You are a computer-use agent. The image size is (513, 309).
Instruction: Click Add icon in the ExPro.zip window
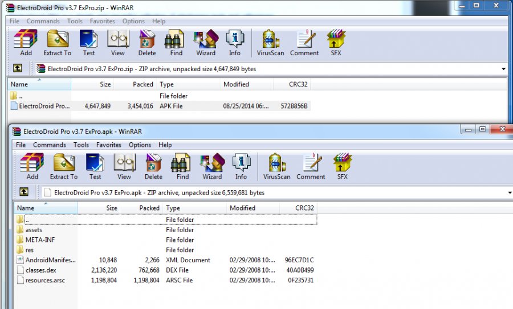pos(26,43)
